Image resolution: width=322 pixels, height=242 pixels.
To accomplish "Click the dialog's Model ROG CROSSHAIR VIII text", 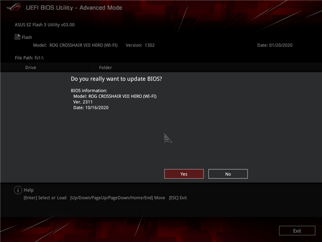I will (x=115, y=96).
